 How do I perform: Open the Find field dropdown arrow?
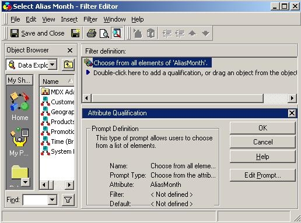[52, 200]
